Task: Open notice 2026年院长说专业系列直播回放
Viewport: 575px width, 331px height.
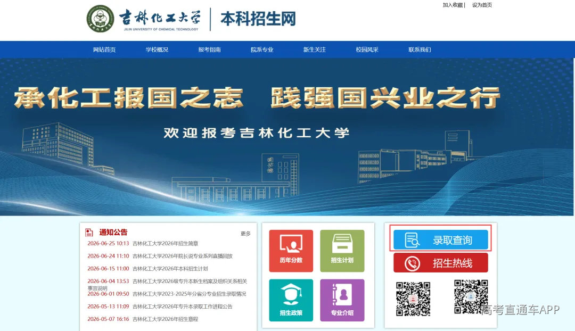Action: [x=182, y=256]
